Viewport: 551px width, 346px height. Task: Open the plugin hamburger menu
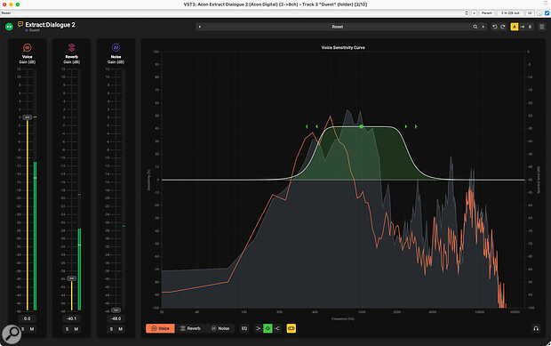click(x=542, y=27)
